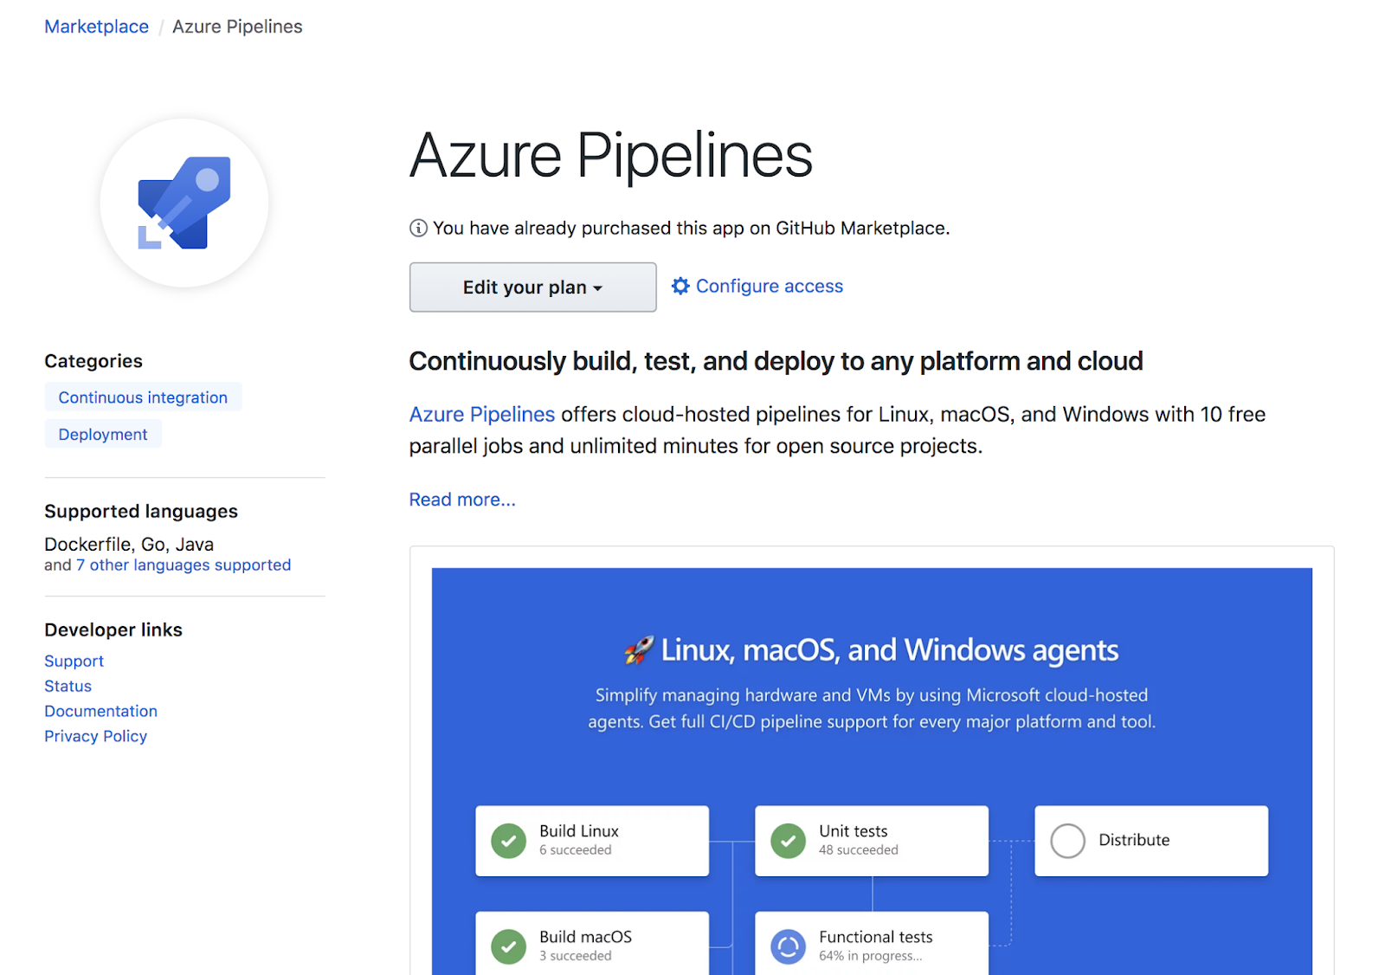Click the empty circle icon on Distribute
The height and width of the screenshot is (975, 1385).
tap(1068, 840)
